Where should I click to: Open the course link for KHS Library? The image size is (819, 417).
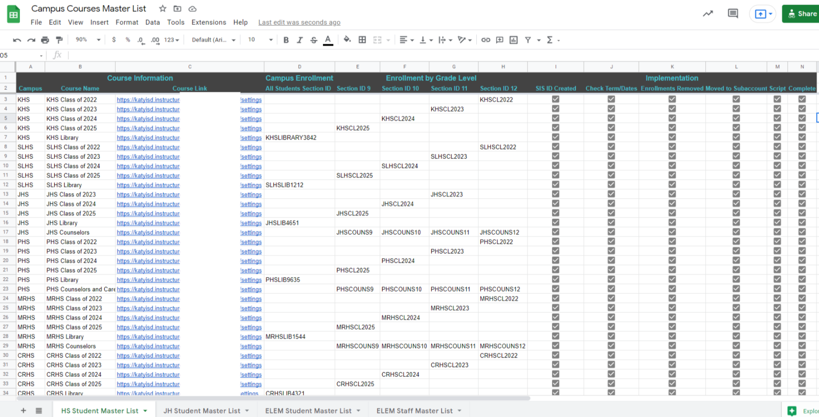coord(148,138)
